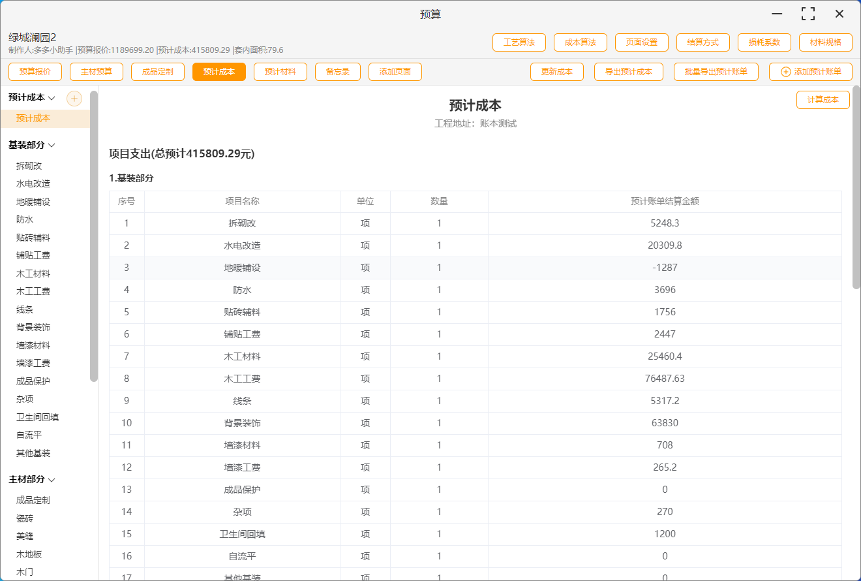861x581 pixels.
Task: Click the main content vertical scrollbar
Action: [856, 189]
